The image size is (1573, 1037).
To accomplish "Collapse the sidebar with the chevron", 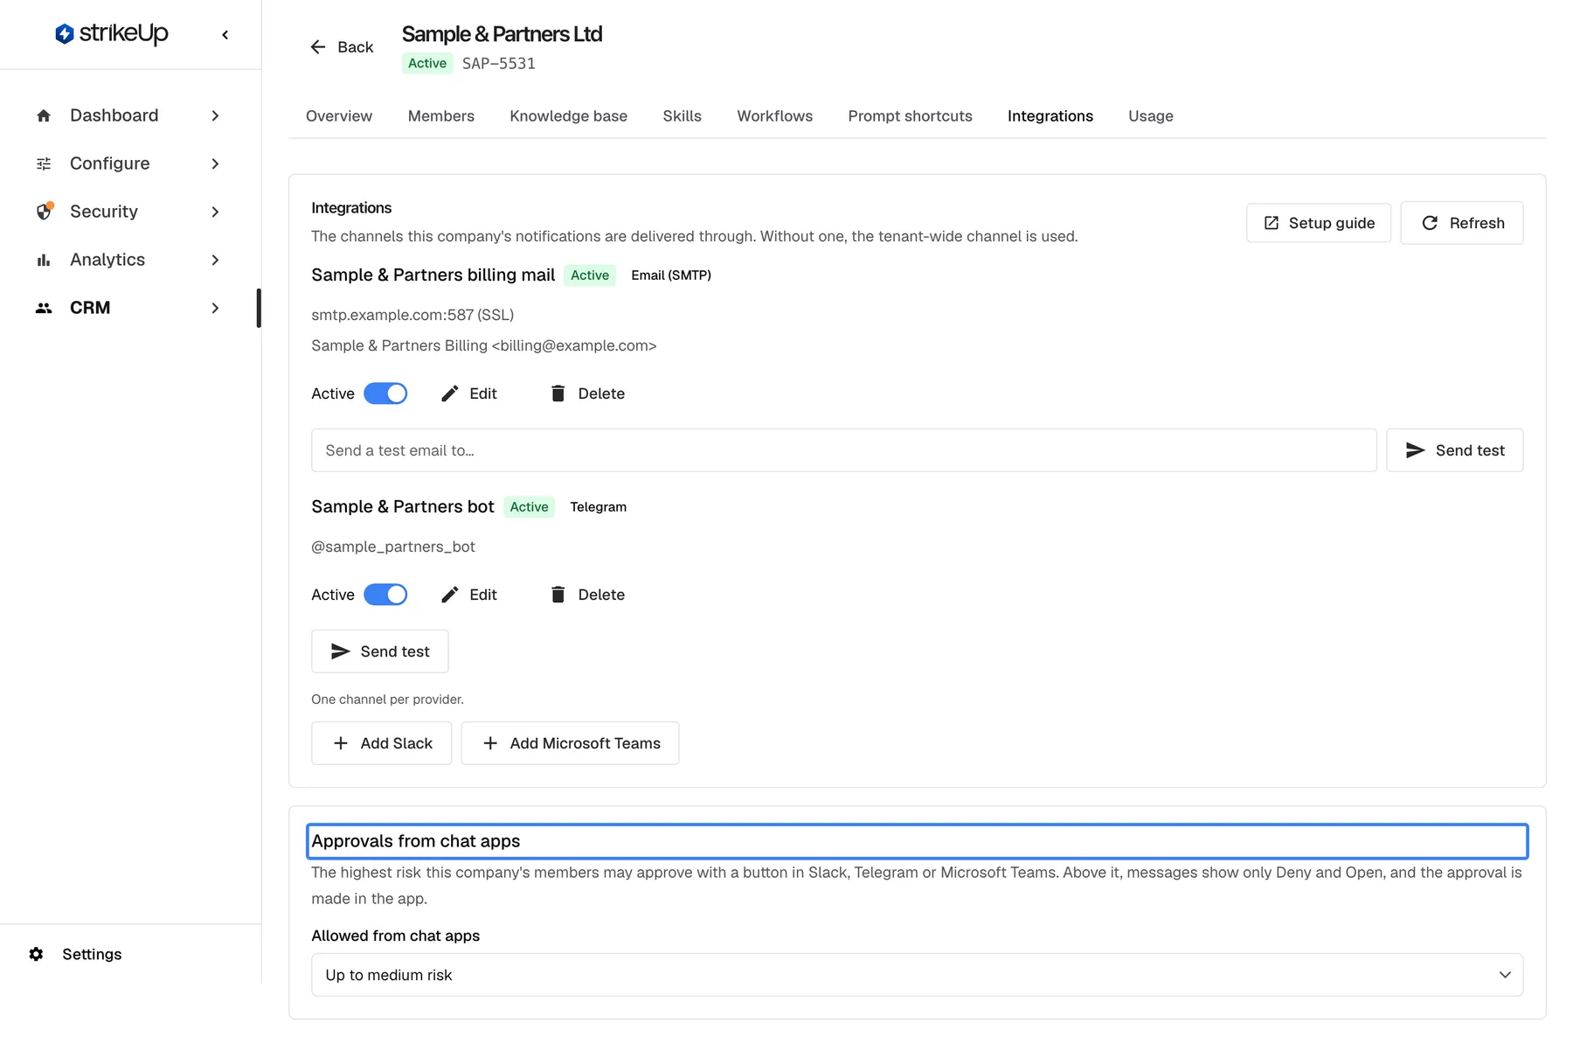I will [x=225, y=35].
